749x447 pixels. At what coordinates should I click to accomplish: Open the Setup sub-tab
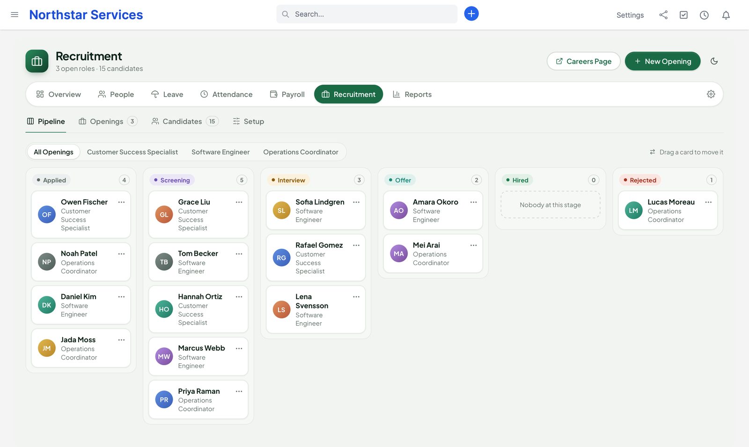(x=249, y=121)
